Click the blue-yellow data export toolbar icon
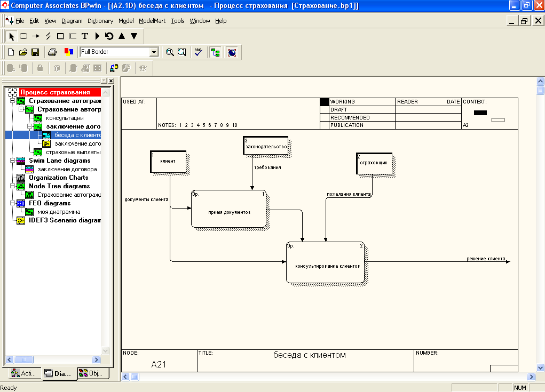Screen dimensions: 545x392 coord(114,68)
